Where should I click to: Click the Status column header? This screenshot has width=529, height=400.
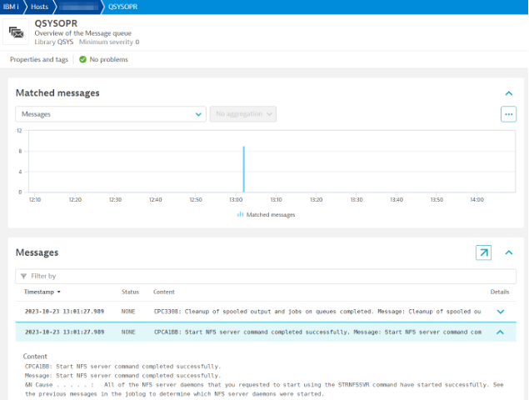click(x=130, y=292)
